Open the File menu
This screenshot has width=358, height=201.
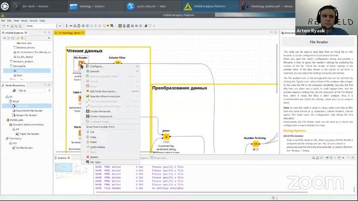point(3,21)
